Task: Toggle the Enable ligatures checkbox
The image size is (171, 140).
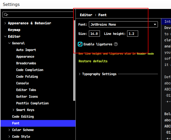Action: (x=80, y=44)
